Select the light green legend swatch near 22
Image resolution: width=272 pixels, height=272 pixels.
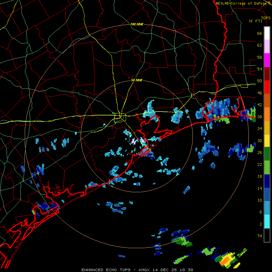(x=267, y=167)
